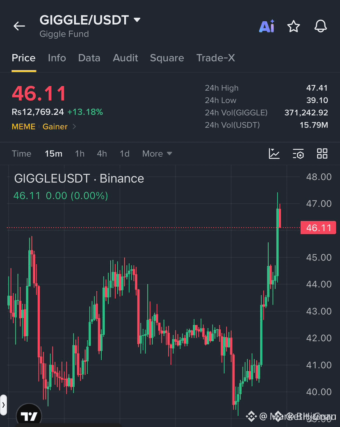Switch to the Trade-X tab
The width and height of the screenshot is (340, 427).
[216, 58]
